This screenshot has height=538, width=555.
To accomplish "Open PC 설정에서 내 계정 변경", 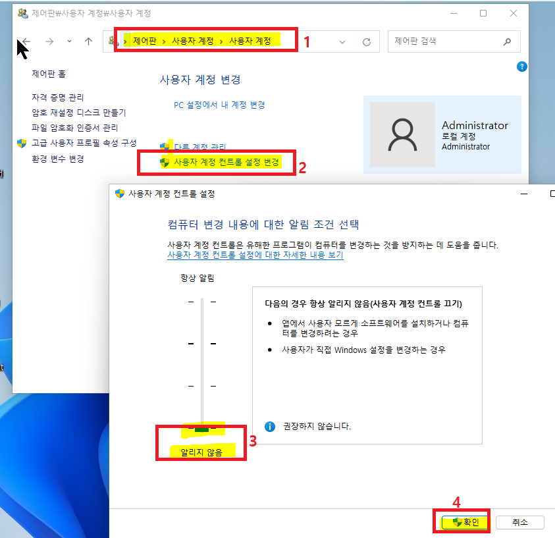I will point(219,105).
